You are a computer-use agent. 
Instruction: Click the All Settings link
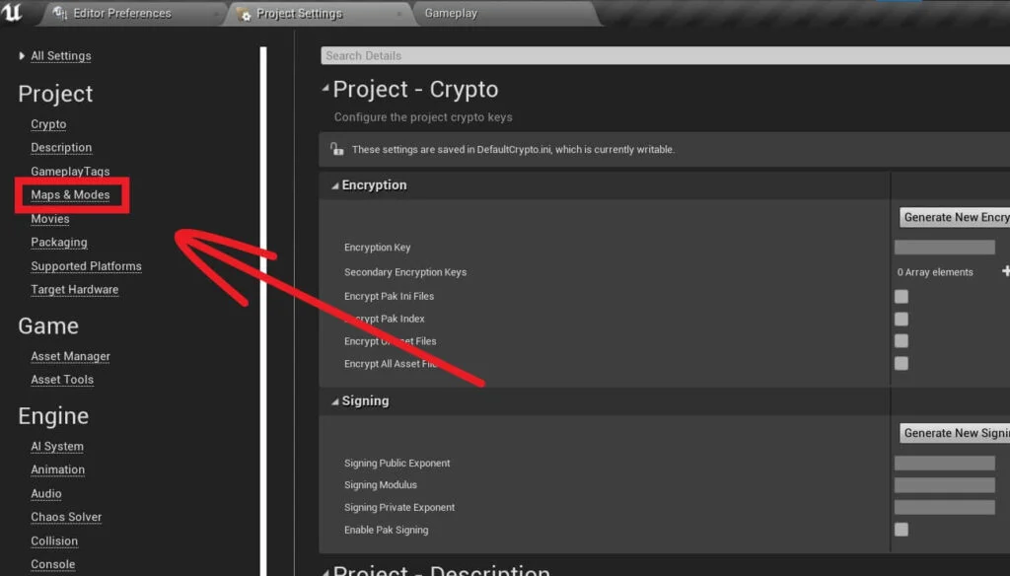60,56
